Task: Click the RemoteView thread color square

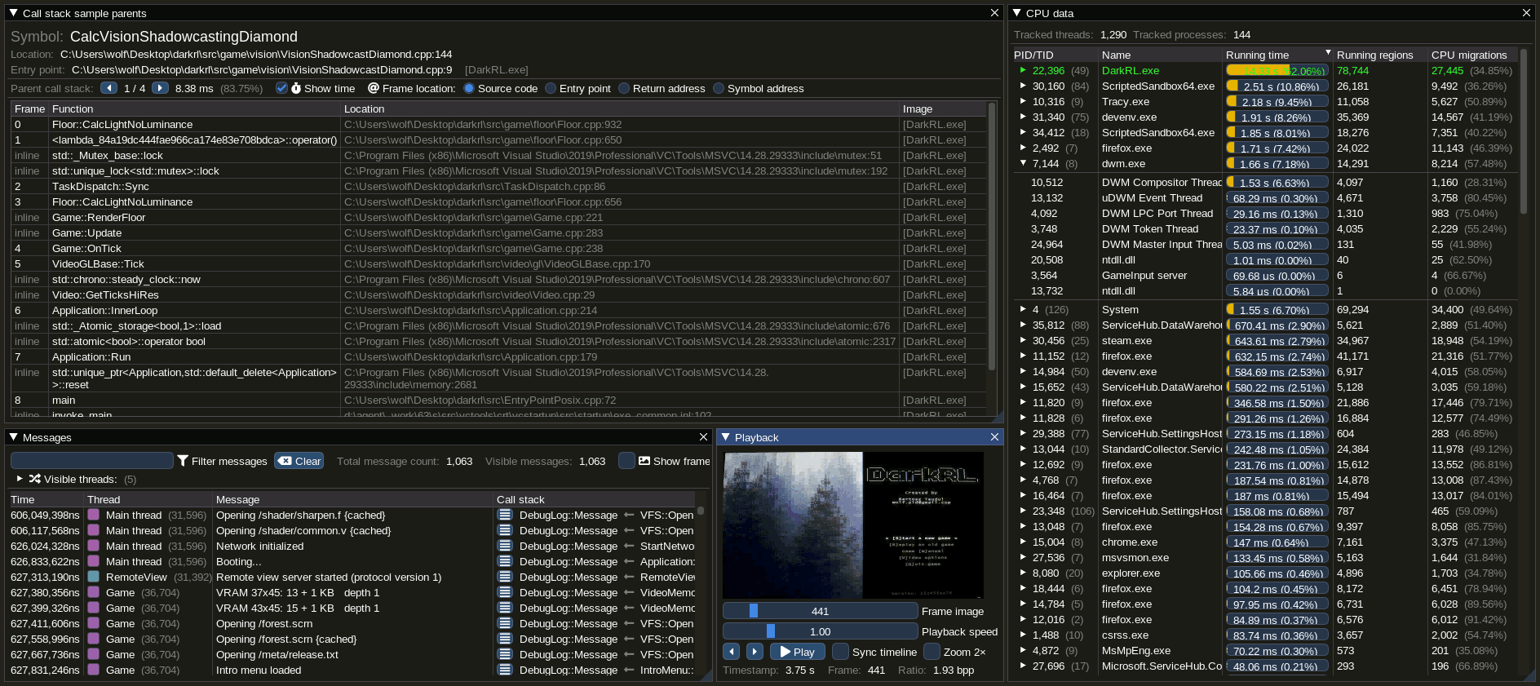Action: tap(94, 578)
